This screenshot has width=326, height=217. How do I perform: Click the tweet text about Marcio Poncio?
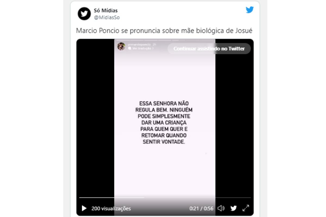point(164,31)
